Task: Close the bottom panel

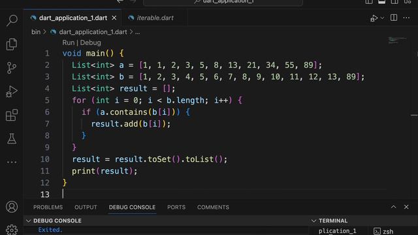Action: 406,207
